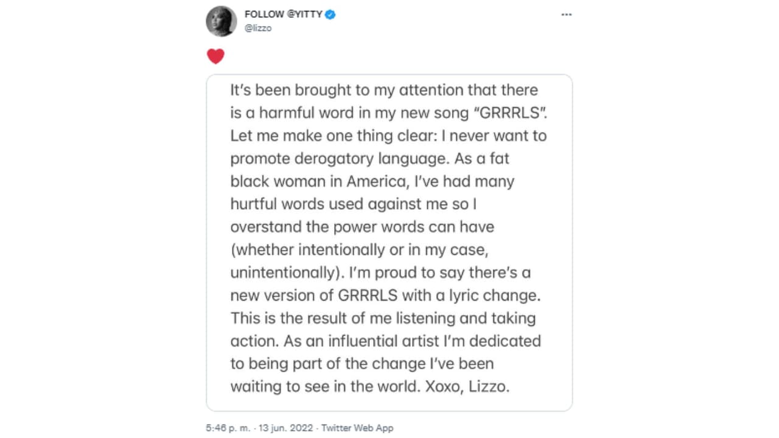Click the blue verified checkmark badge
This screenshot has width=779, height=438.
tap(330, 14)
